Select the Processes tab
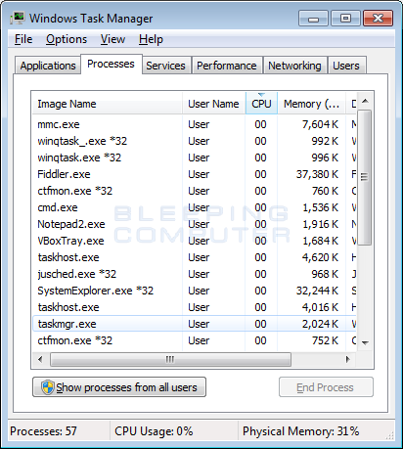The height and width of the screenshot is (449, 403). (x=111, y=64)
